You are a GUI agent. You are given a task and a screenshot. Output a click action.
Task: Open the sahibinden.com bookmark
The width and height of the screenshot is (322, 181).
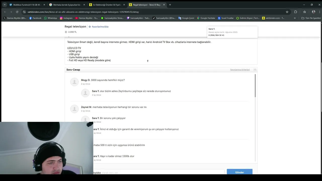273,18
